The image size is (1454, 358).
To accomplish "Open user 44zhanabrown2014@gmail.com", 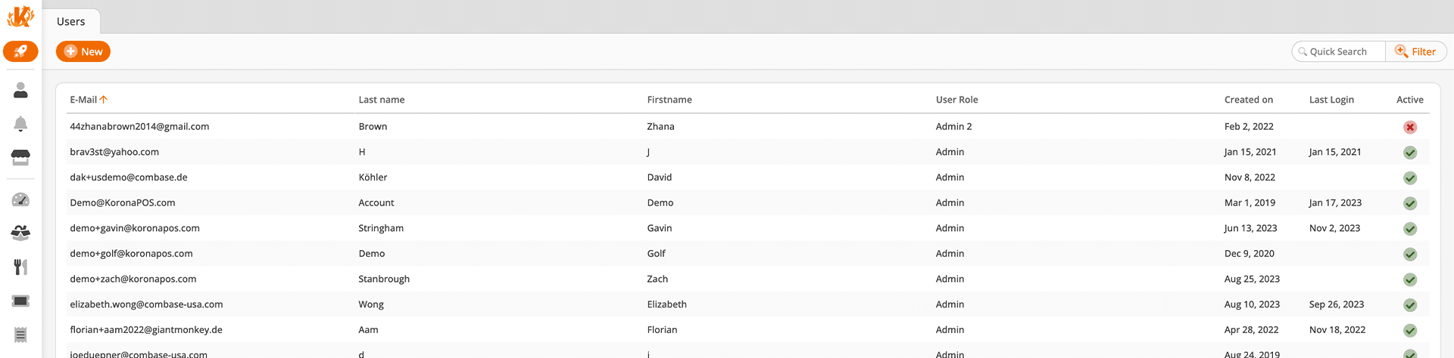I will click(x=139, y=127).
